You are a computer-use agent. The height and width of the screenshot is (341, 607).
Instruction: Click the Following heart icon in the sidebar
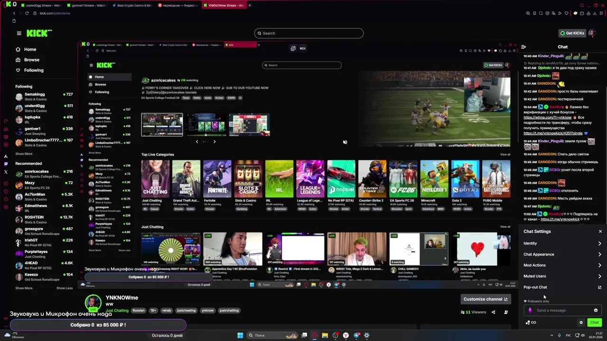click(18, 70)
